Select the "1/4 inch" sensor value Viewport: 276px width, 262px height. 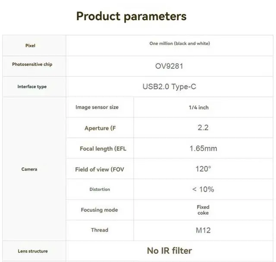[198, 107]
